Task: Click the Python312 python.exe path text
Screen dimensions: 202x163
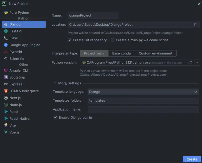Action: (119, 62)
